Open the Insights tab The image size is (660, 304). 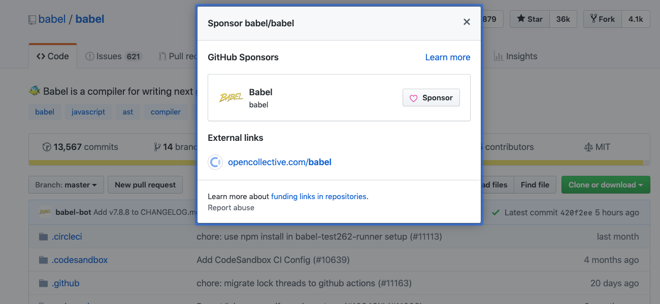pos(515,56)
